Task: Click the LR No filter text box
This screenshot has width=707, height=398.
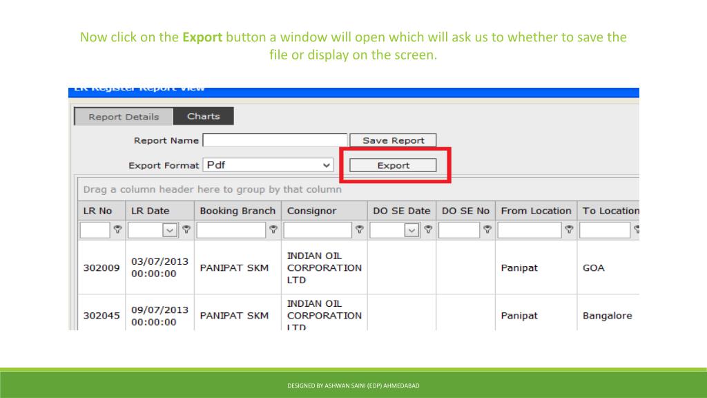Action: point(97,229)
